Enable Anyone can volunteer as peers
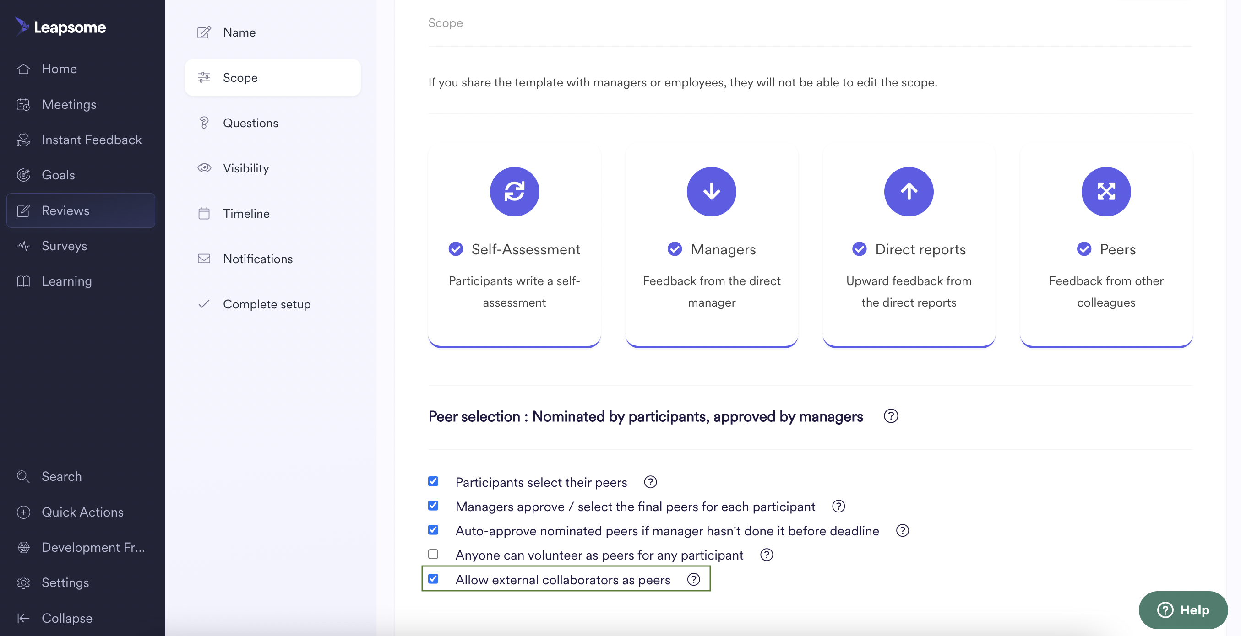The image size is (1241, 636). click(433, 554)
